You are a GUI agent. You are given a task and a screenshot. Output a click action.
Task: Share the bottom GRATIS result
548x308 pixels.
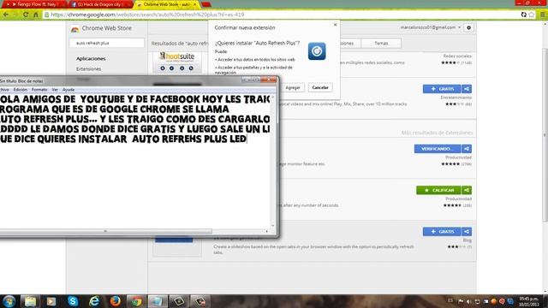point(467,232)
